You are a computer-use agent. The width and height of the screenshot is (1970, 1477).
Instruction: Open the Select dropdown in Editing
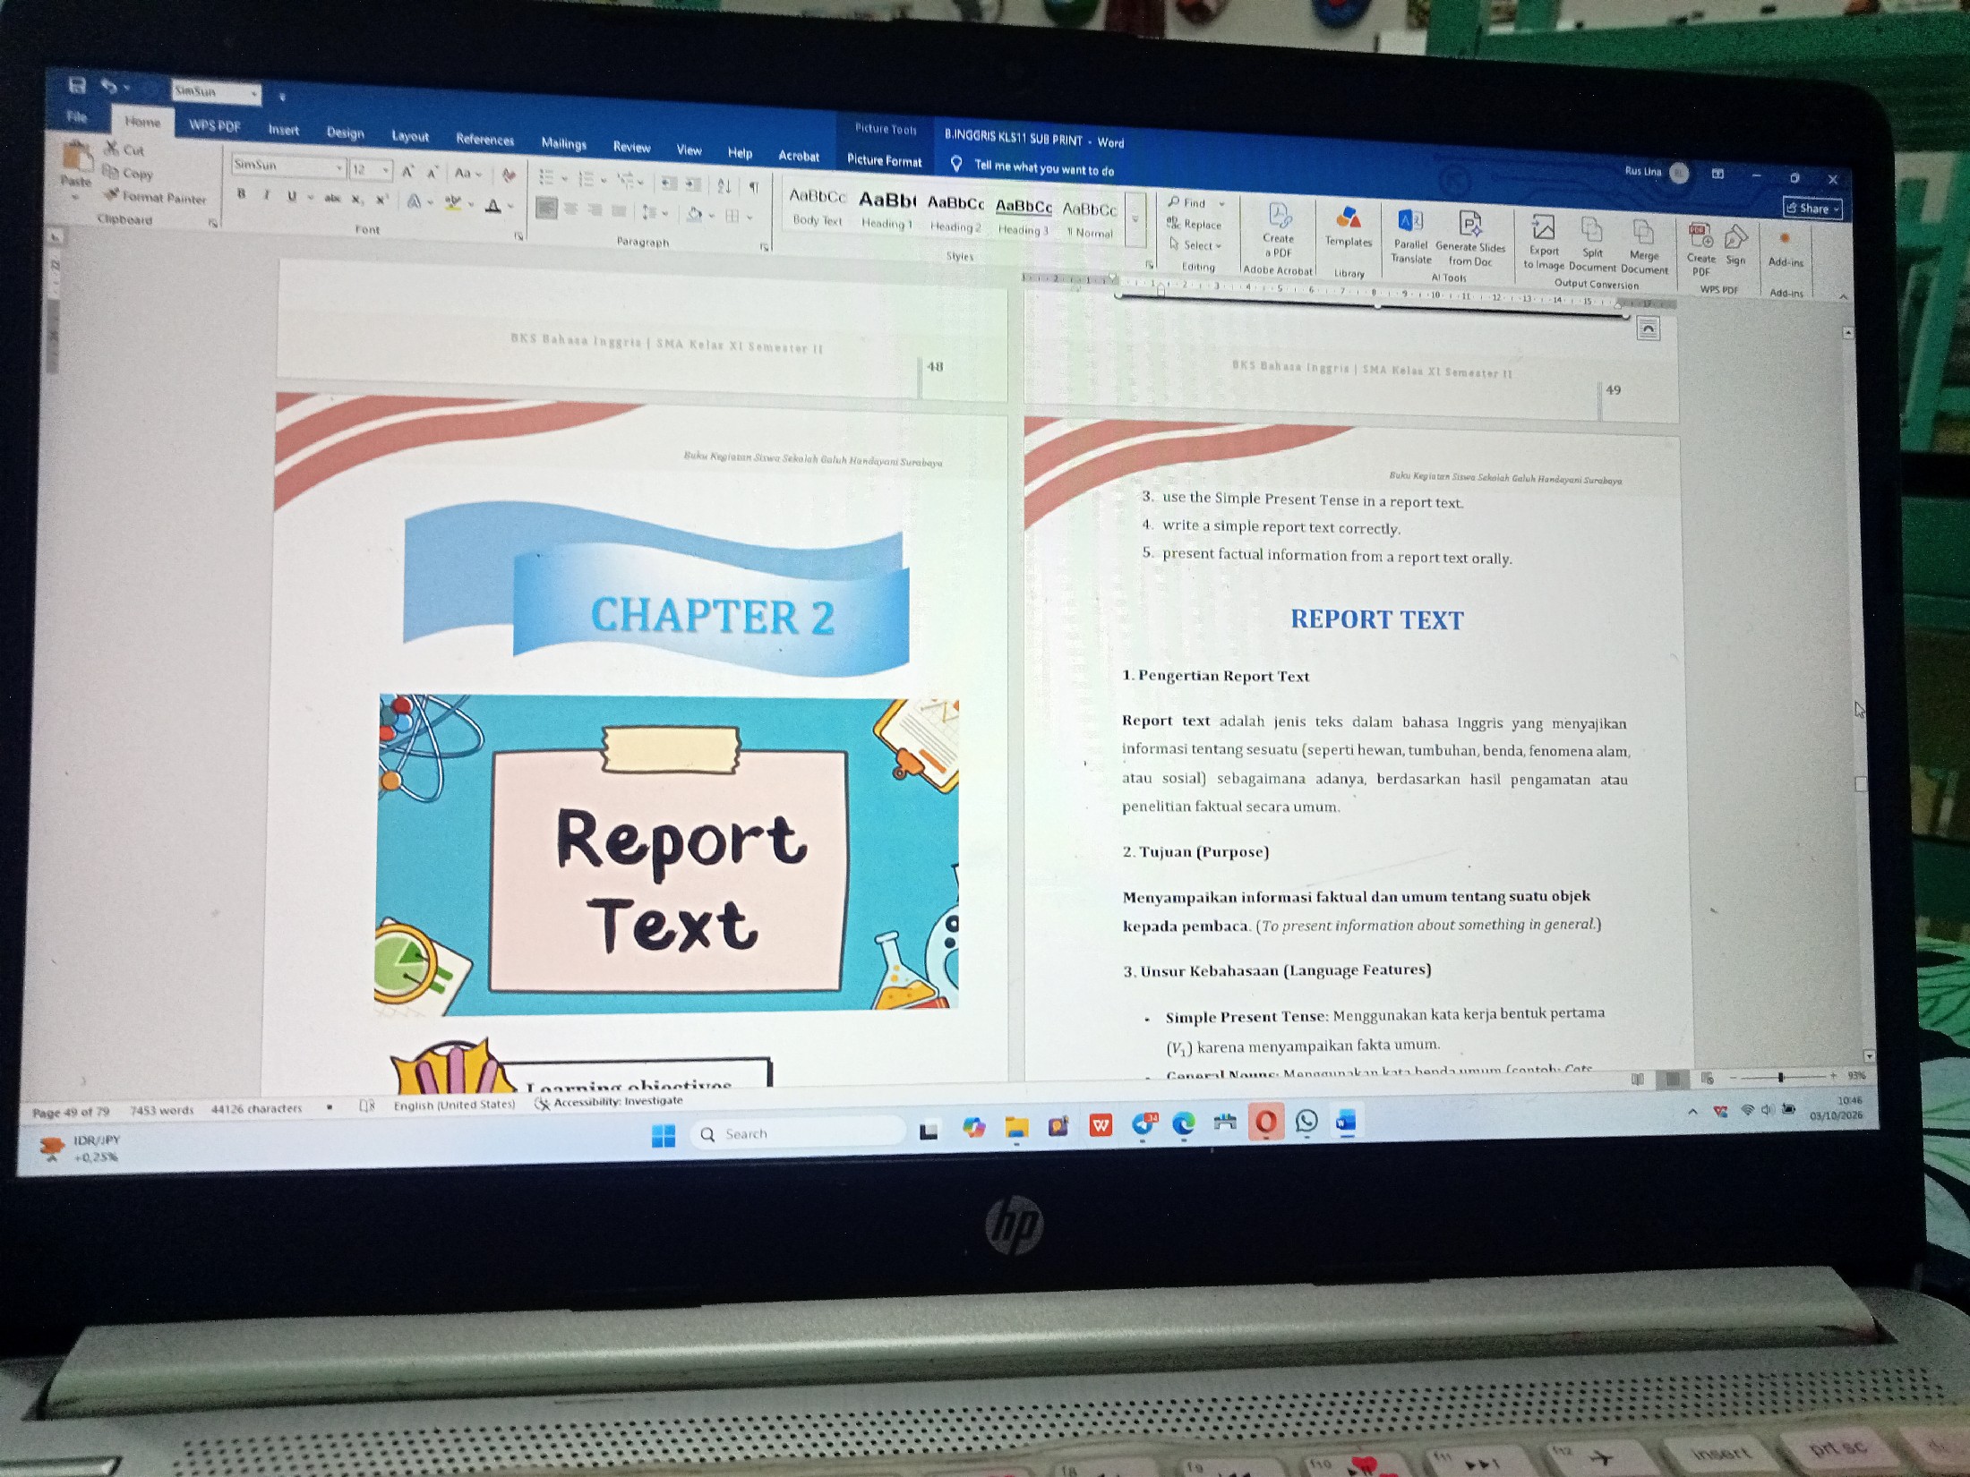[1196, 244]
